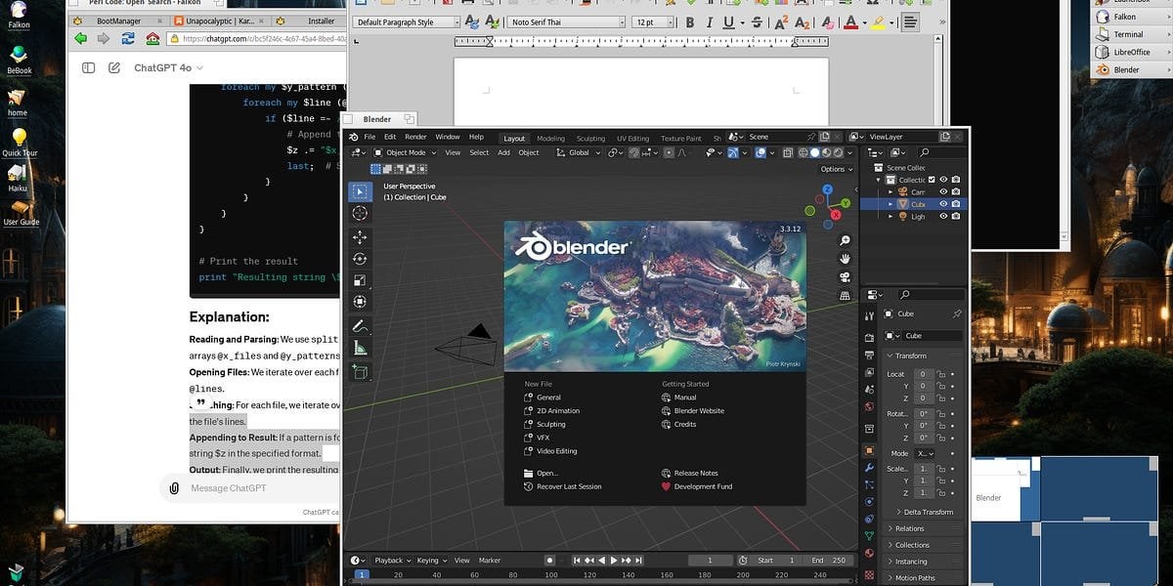1173x586 pixels.
Task: Click Bold icon in LibreOffice toolbar
Action: (690, 21)
